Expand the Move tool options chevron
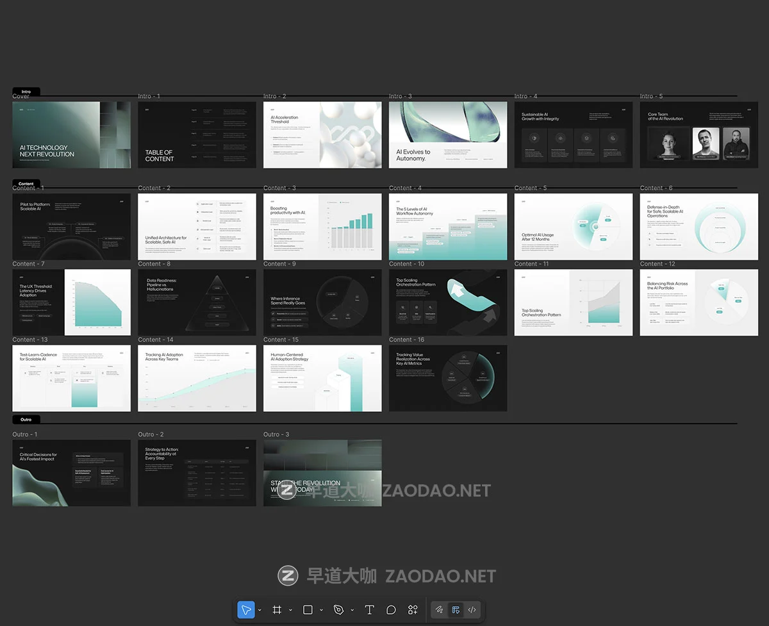Viewport: 769px width, 626px height. pyautogui.click(x=260, y=611)
